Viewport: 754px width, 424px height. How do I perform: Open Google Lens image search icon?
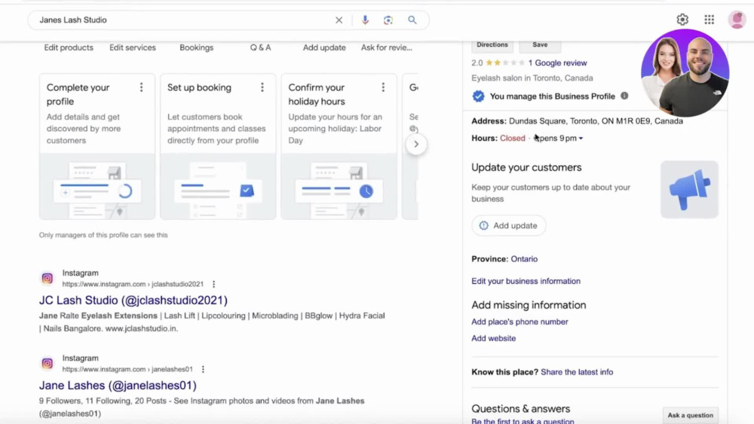pos(388,20)
